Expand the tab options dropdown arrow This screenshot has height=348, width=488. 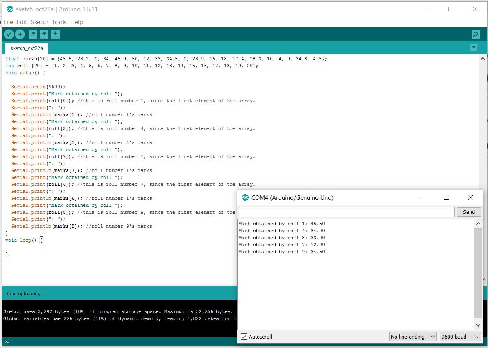[474, 48]
